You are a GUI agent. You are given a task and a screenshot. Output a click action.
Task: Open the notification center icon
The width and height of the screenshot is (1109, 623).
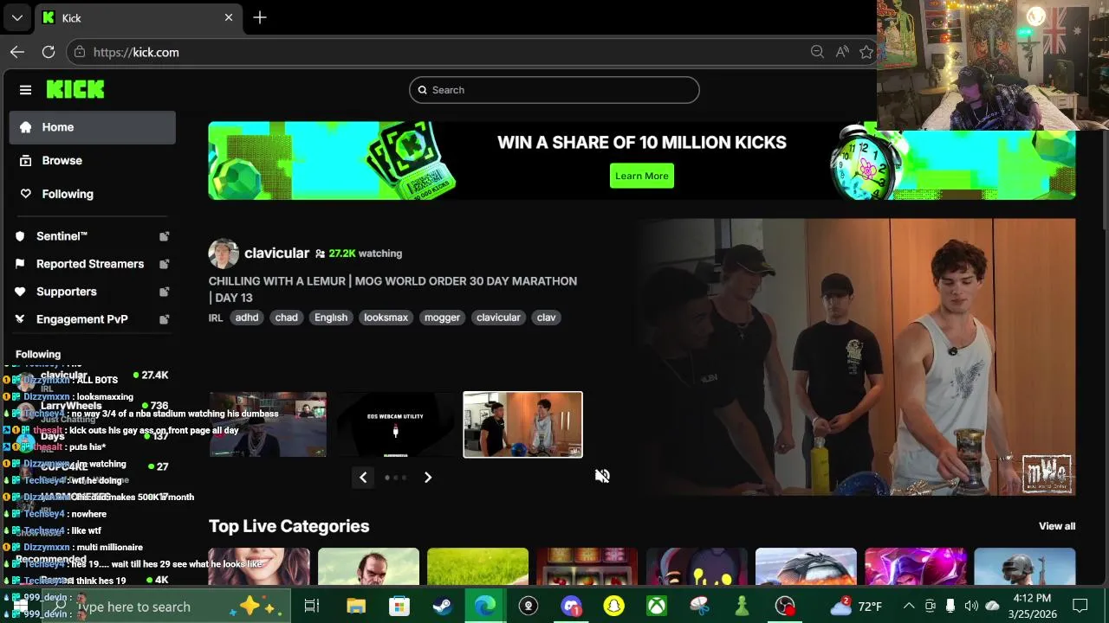[1080, 607]
